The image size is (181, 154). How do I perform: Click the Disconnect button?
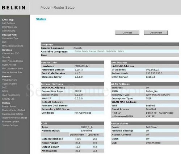coord(156,33)
